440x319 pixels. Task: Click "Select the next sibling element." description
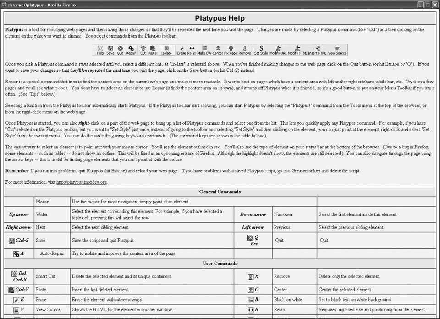[x=100, y=227]
